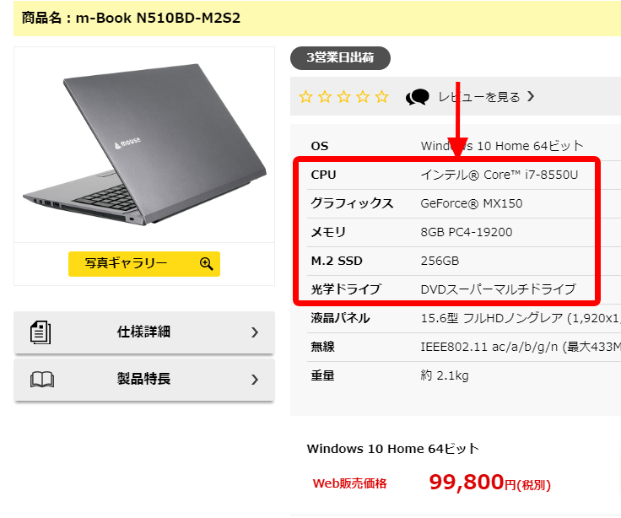Click the speech bubble review icon
621x518 pixels.
418,97
